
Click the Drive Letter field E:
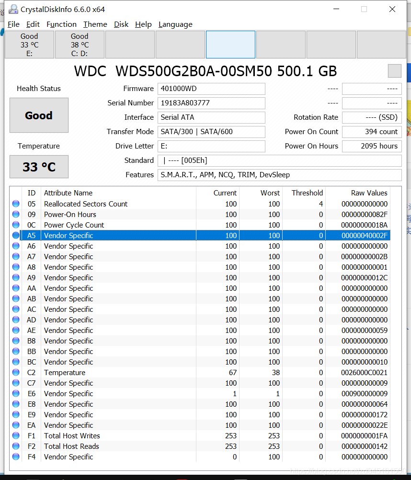click(x=211, y=146)
